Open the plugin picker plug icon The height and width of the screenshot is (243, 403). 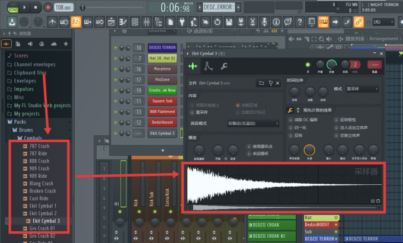pyautogui.click(x=182, y=22)
